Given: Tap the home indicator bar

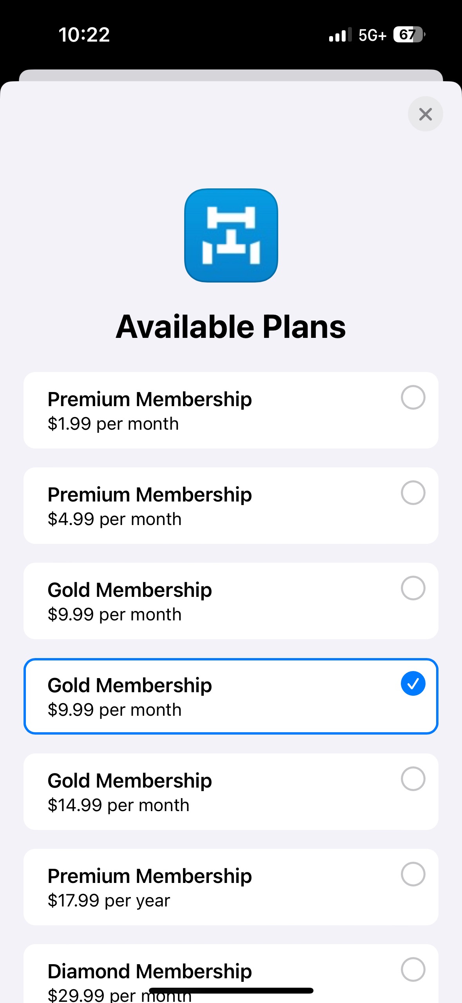Looking at the screenshot, I should click(231, 990).
